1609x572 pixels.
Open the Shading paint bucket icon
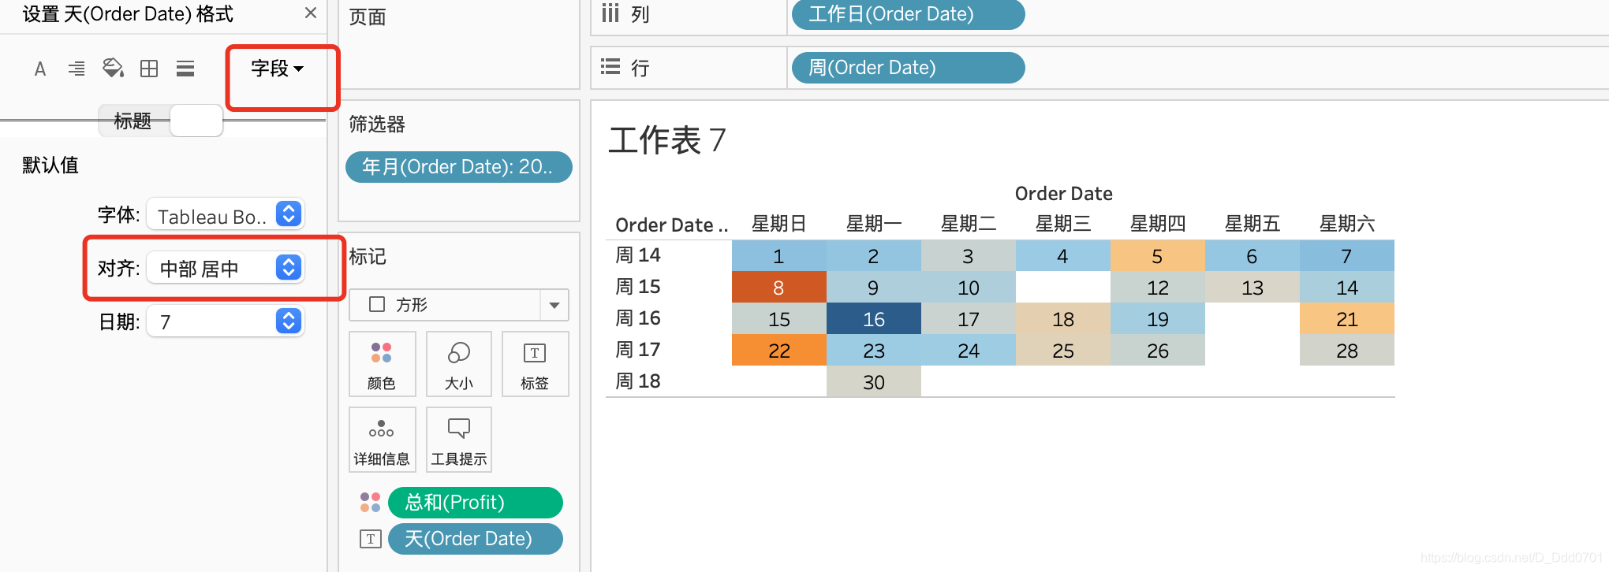click(113, 69)
